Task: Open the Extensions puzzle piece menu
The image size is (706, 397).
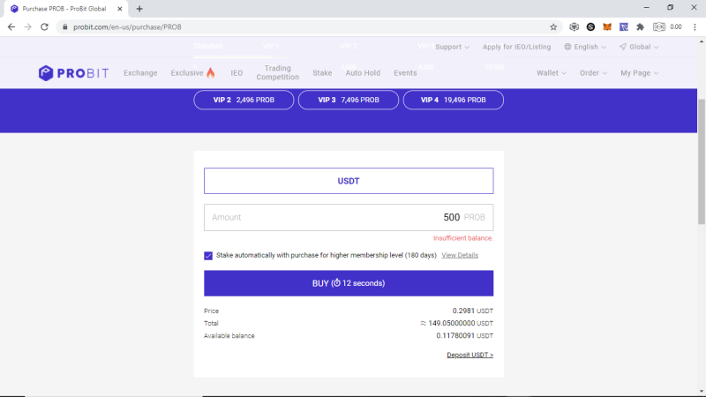Action: click(x=641, y=27)
